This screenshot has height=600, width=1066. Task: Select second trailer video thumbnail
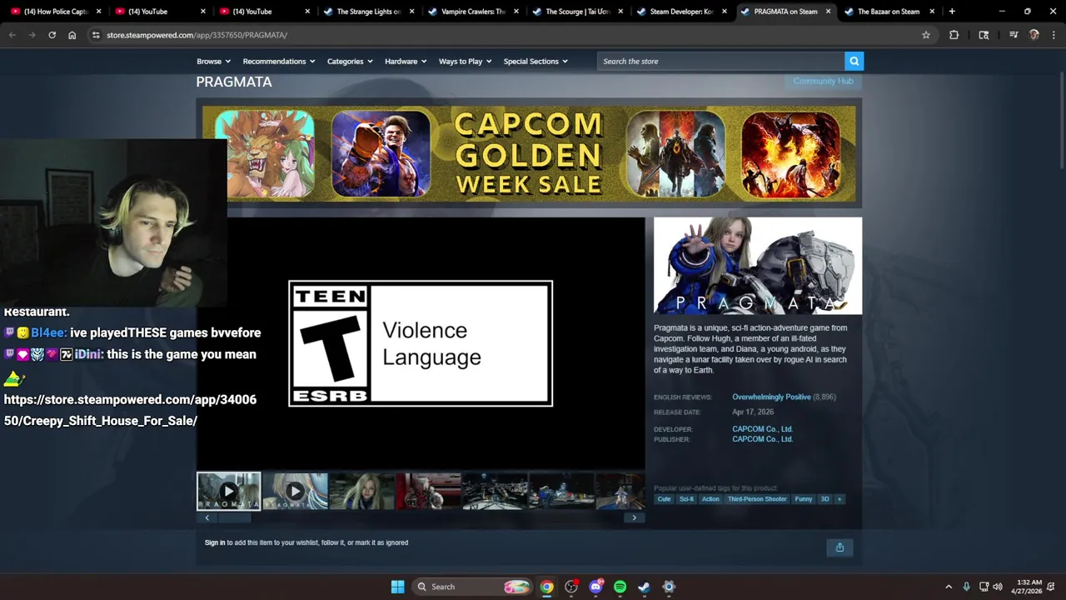(295, 491)
